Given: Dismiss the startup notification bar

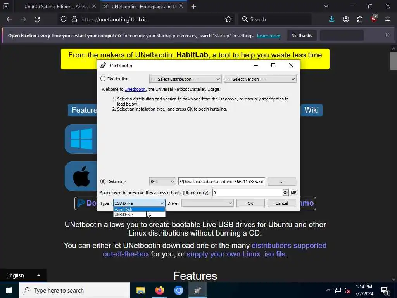Looking at the screenshot, I should (387, 35).
